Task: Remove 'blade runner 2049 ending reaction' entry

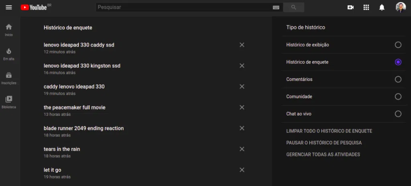Action: [x=242, y=128]
